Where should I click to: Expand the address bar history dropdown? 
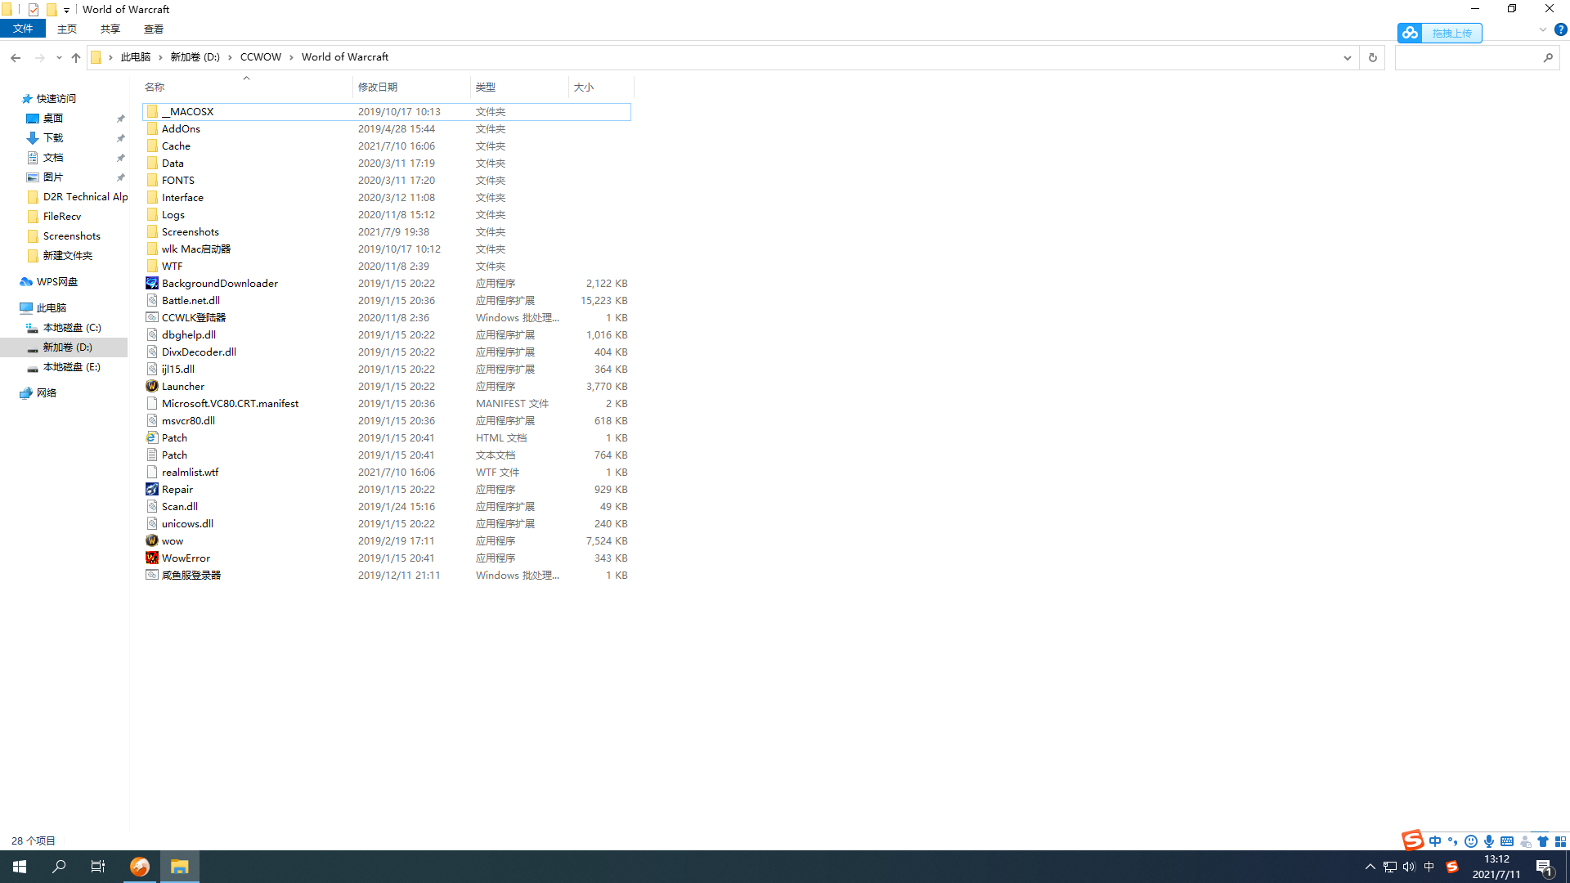click(x=1347, y=57)
